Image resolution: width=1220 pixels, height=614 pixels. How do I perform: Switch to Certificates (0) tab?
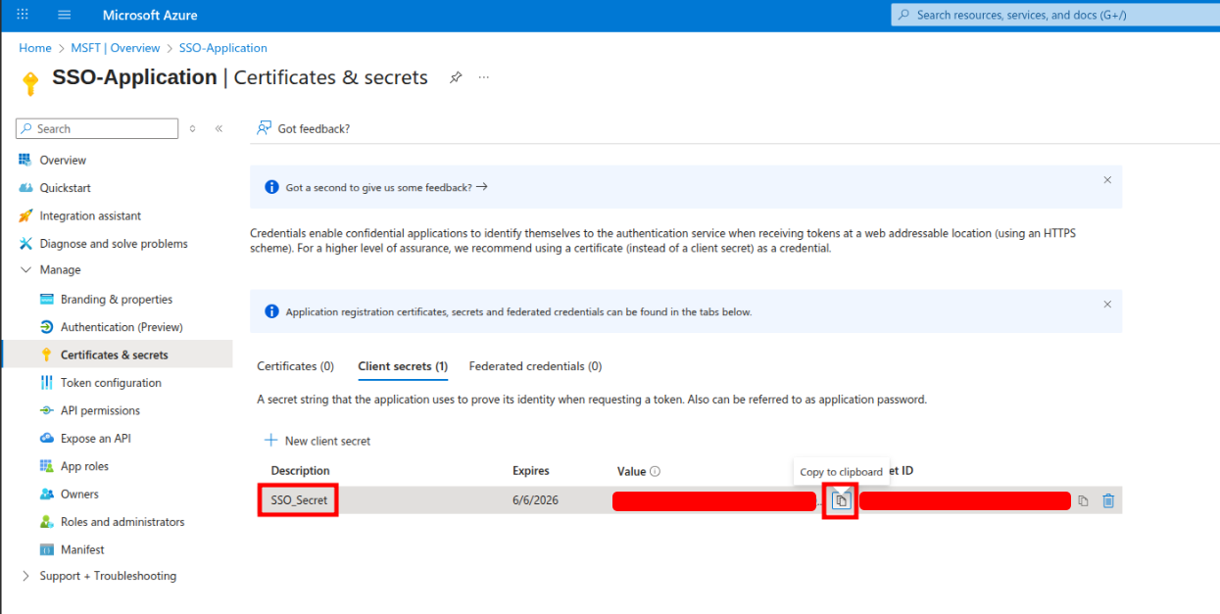(295, 366)
